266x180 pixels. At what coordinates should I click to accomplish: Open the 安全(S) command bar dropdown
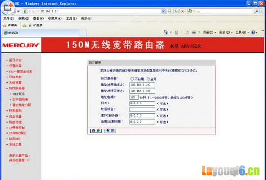pos(226,32)
